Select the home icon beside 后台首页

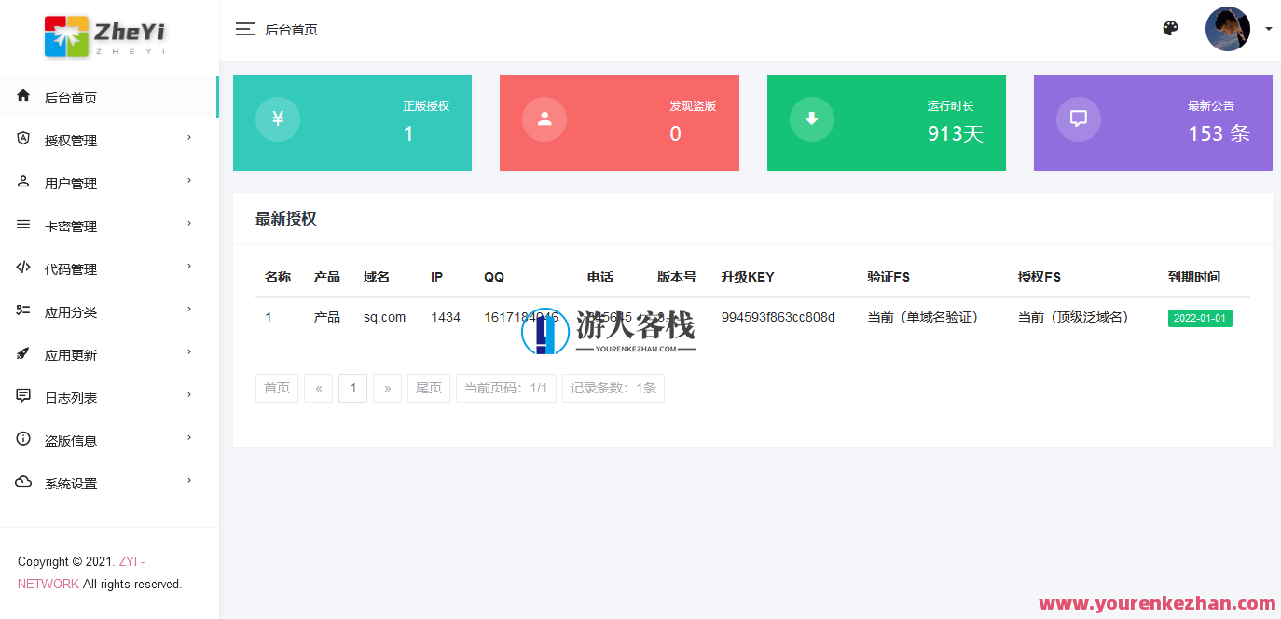22,96
